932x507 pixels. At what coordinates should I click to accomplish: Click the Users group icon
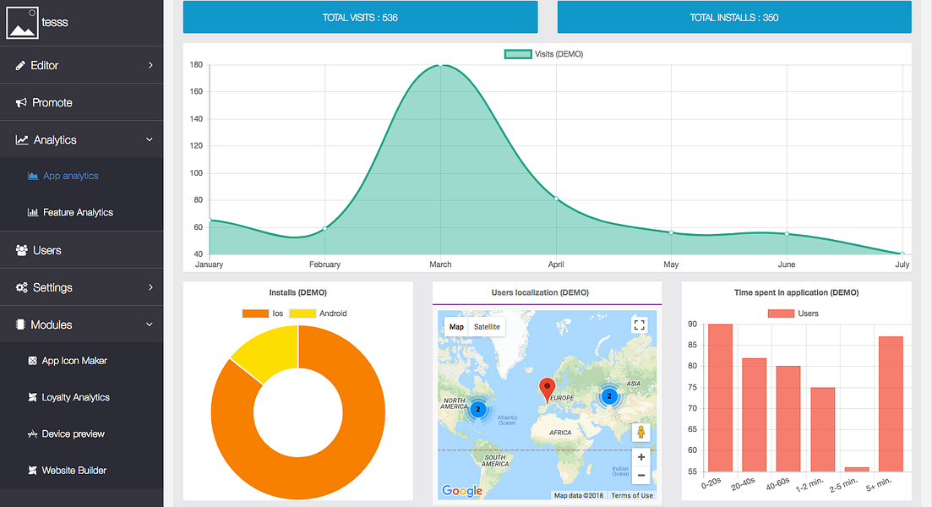coord(22,250)
